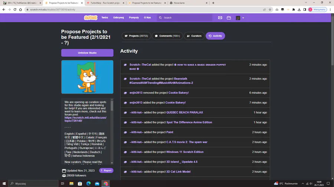Image resolution: width=334 pixels, height=187 pixels.
Task: Open the browser extensions puzzle icon
Action: tap(294, 10)
